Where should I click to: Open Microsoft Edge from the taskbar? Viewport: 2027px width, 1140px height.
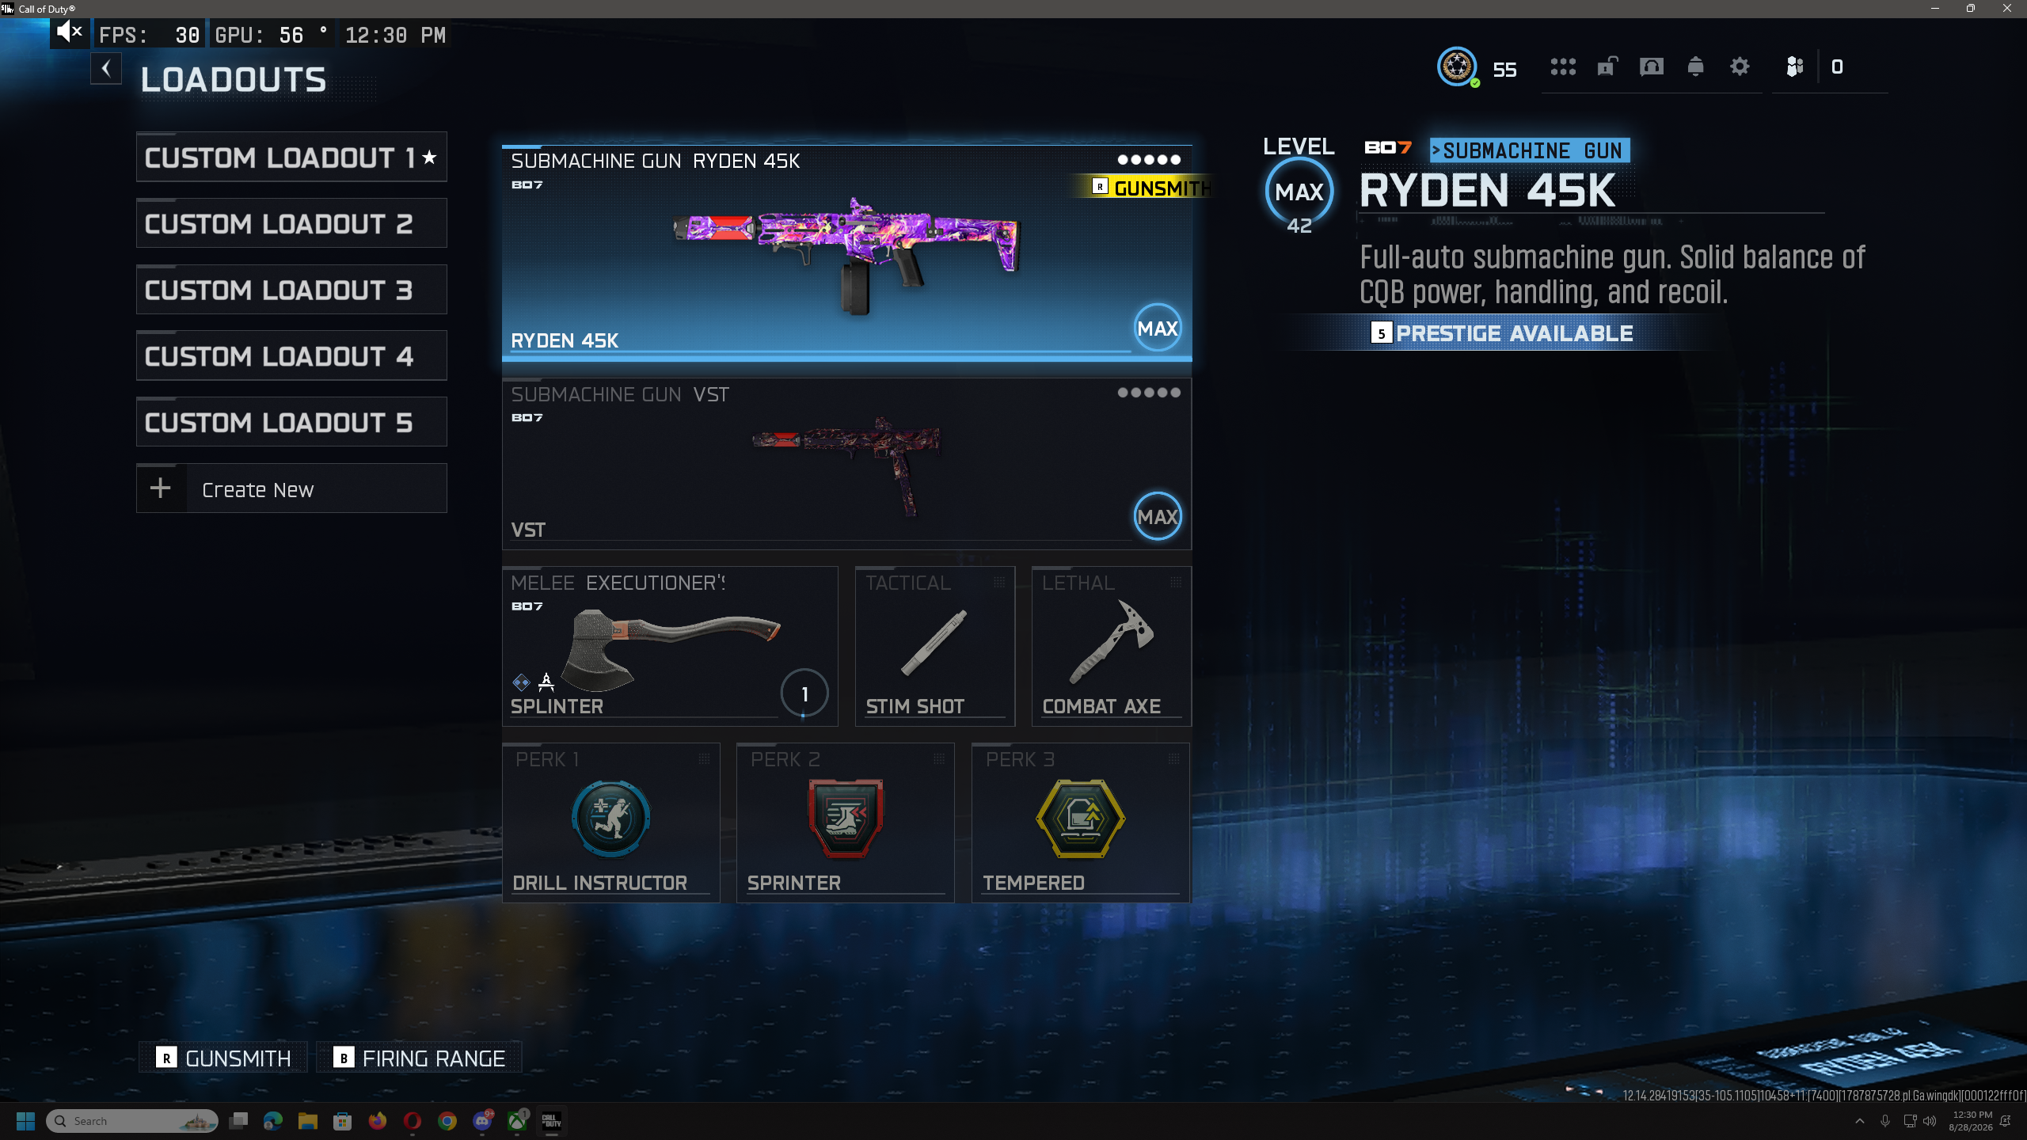click(x=273, y=1121)
